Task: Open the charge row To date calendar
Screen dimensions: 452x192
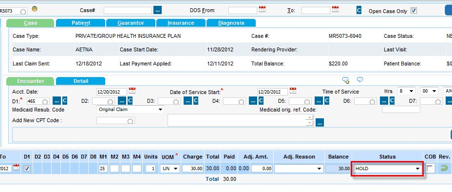Action: pyautogui.click(x=17, y=167)
